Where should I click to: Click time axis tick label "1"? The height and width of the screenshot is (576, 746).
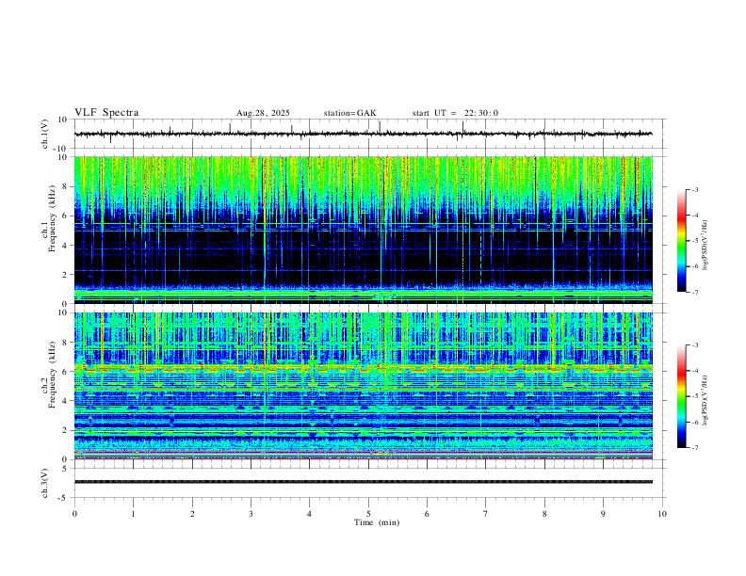[x=133, y=514]
